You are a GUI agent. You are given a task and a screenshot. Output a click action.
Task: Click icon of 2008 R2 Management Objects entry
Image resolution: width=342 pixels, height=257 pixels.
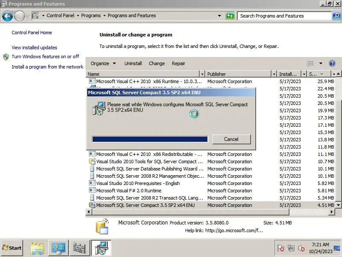pos(92,176)
